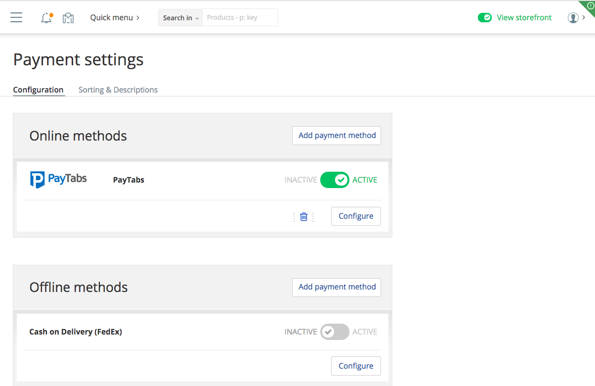595x386 pixels.
Task: Click the PayTabs logo
Action: [x=58, y=179]
